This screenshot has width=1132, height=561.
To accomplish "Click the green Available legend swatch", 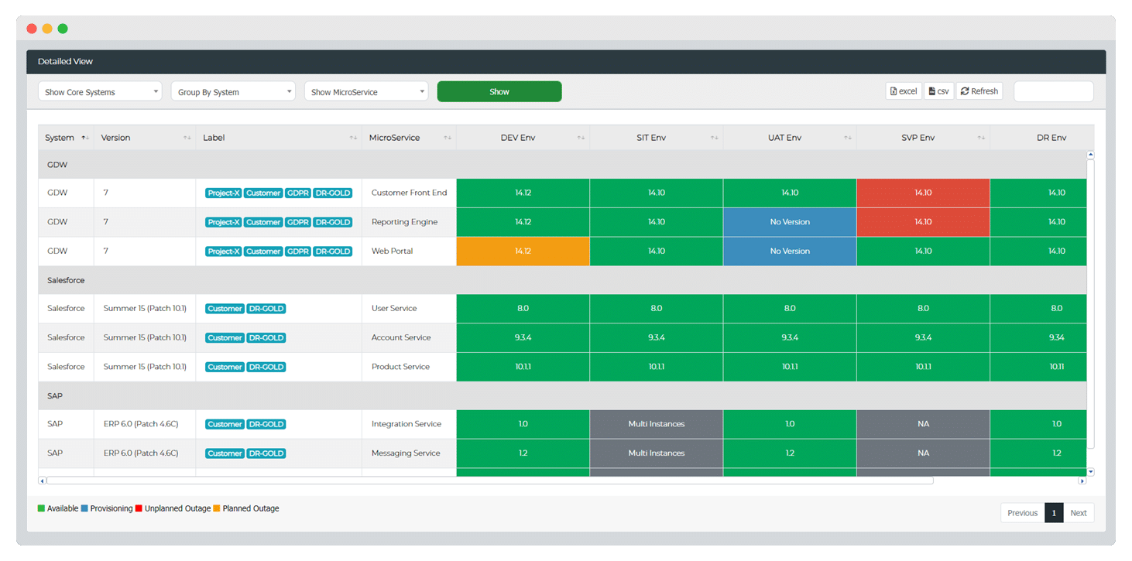I will pyautogui.click(x=41, y=508).
